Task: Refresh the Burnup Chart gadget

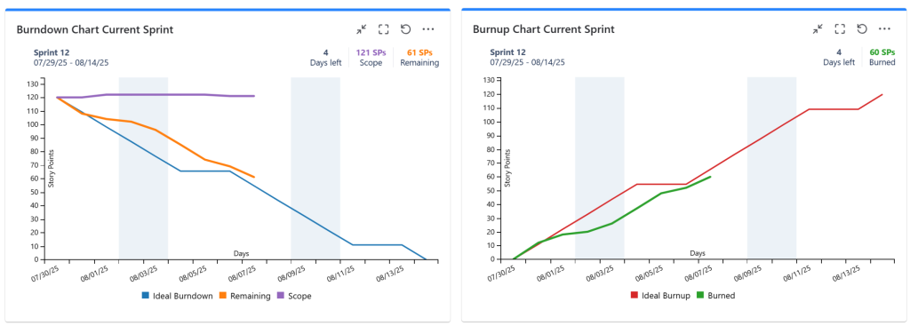Action: [862, 29]
